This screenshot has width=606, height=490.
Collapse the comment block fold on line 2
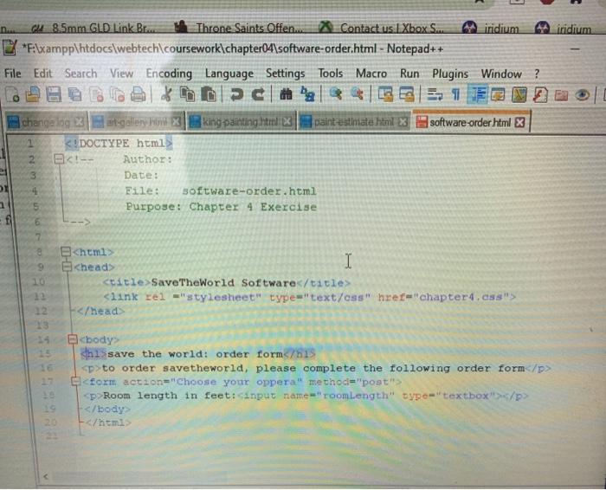(59, 158)
